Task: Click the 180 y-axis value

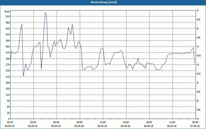Action: click(8, 83)
